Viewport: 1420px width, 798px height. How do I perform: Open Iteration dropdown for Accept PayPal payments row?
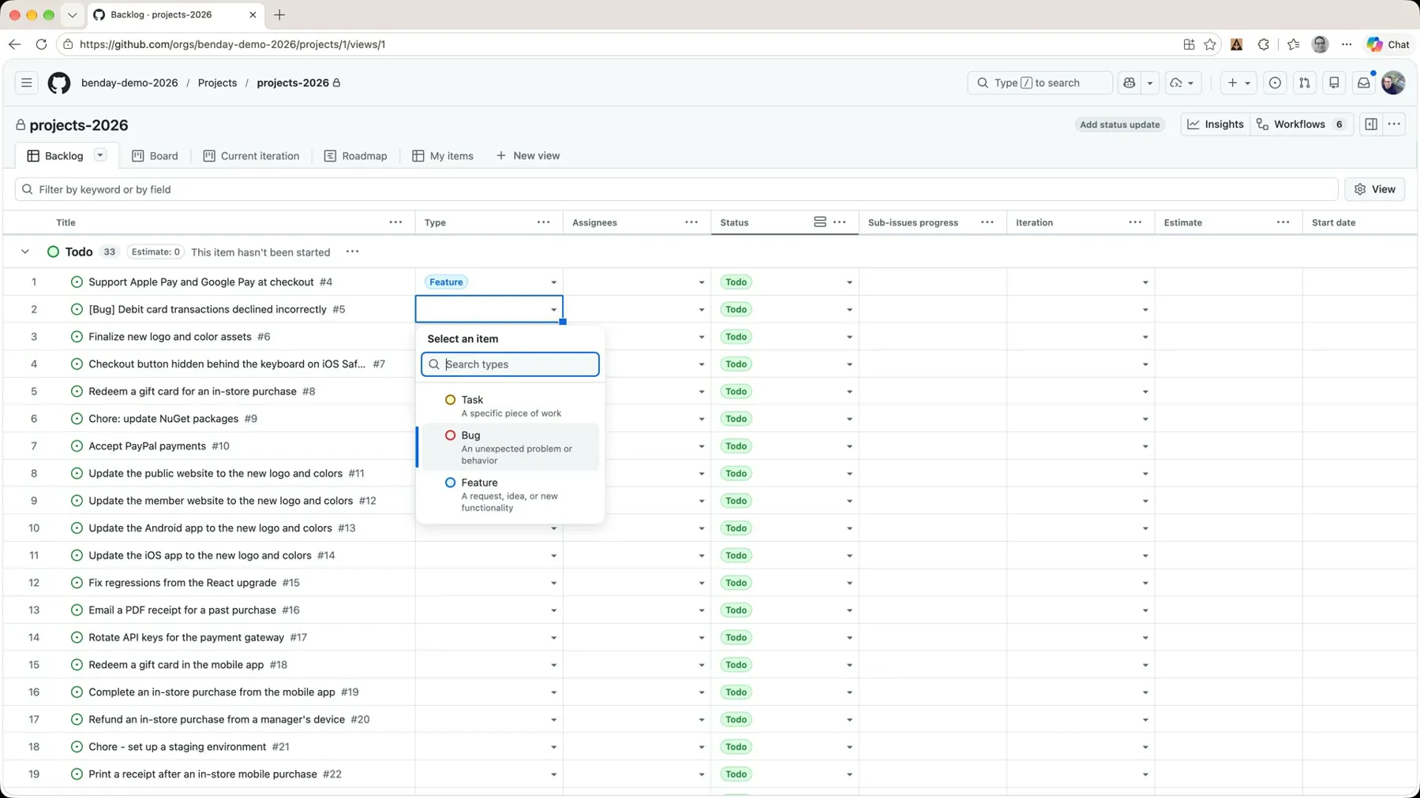[1145, 446]
